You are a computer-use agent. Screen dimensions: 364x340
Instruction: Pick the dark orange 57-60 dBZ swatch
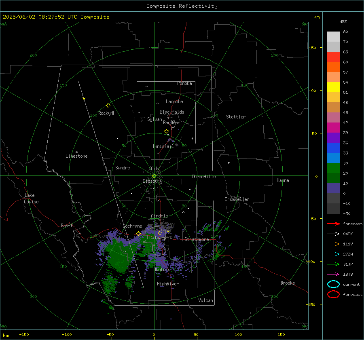click(x=333, y=67)
